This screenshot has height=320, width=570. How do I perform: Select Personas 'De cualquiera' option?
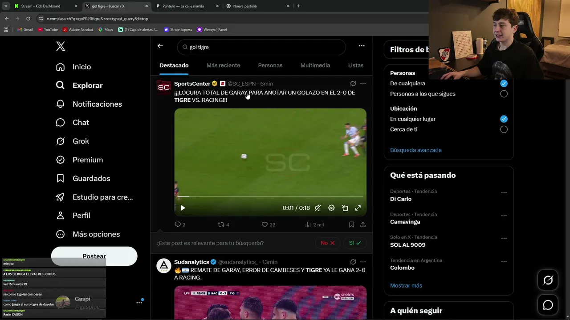tap(504, 83)
